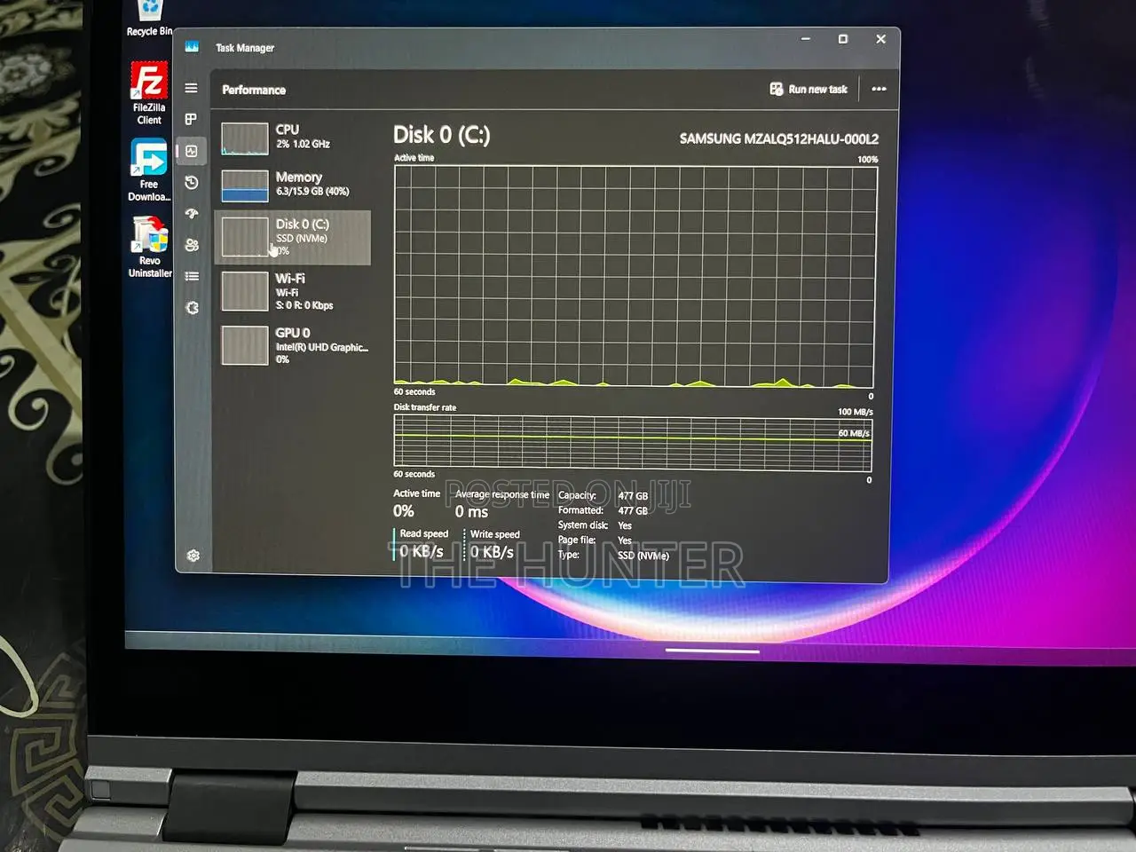Select Memory in the performance list
This screenshot has width=1136, height=852.
(x=292, y=185)
